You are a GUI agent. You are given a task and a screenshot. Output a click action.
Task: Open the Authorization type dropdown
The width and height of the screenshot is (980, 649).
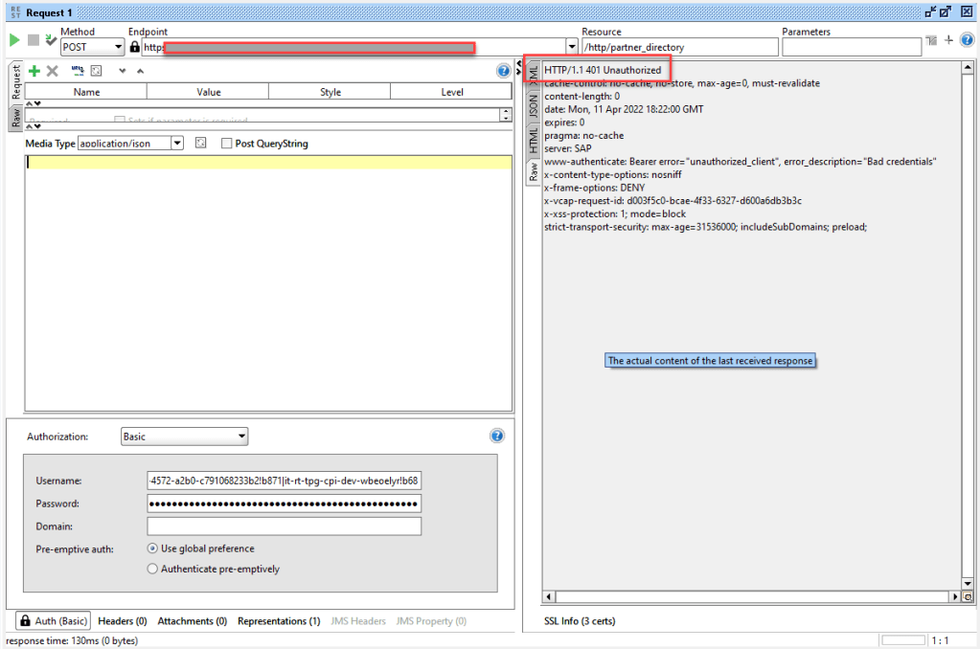click(x=185, y=436)
